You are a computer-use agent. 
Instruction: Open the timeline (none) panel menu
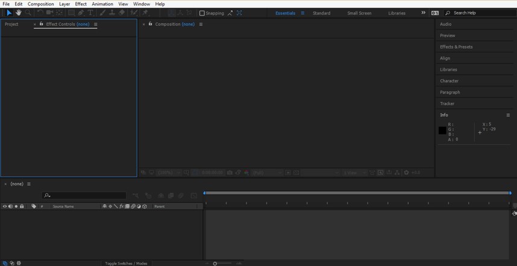(x=29, y=184)
